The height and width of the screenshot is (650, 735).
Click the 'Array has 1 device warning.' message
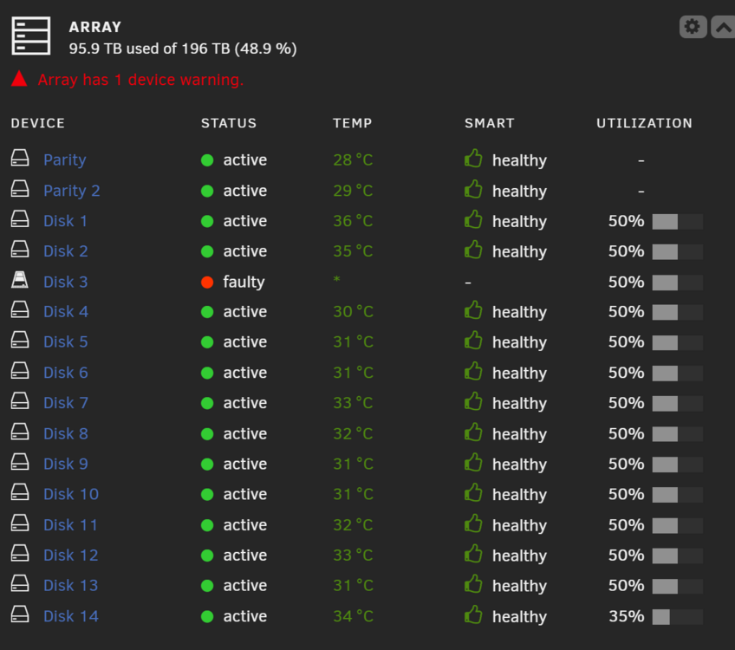140,80
